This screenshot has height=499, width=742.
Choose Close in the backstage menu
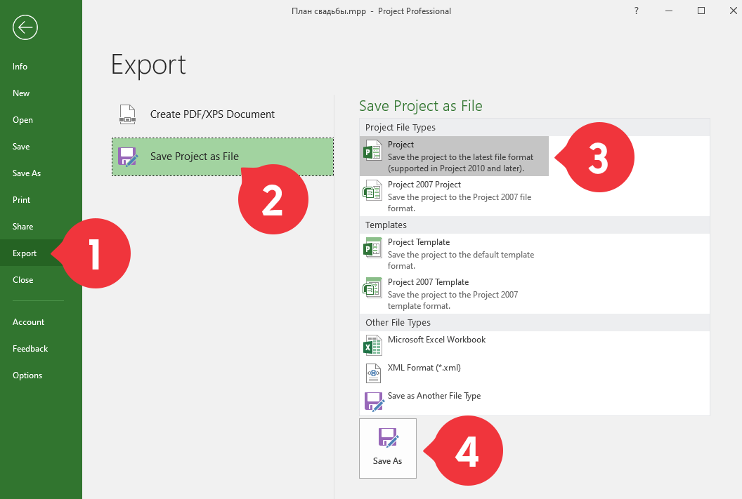point(41,280)
